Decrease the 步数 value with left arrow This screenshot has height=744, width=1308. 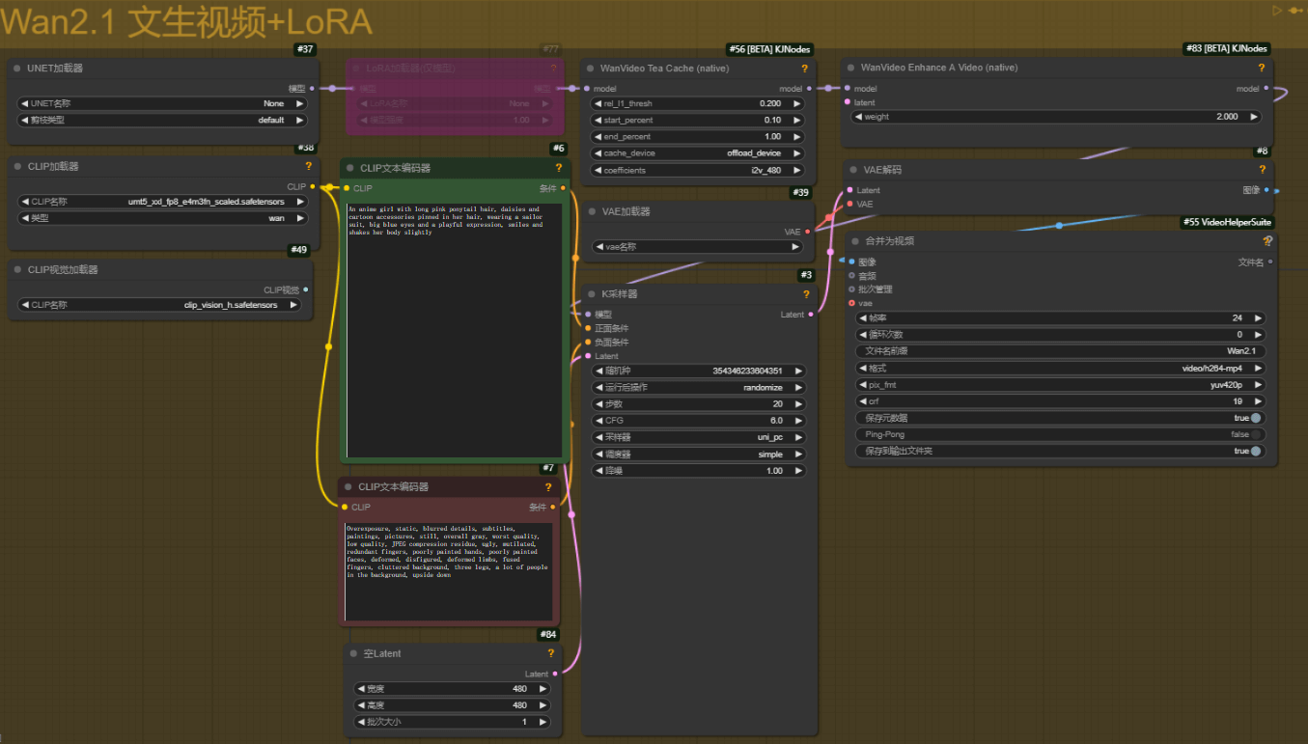[x=599, y=404]
